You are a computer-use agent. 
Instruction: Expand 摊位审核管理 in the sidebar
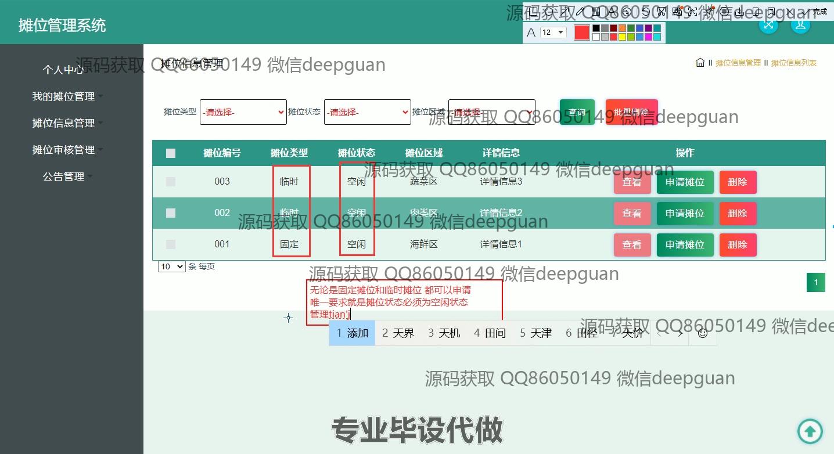[x=64, y=150]
